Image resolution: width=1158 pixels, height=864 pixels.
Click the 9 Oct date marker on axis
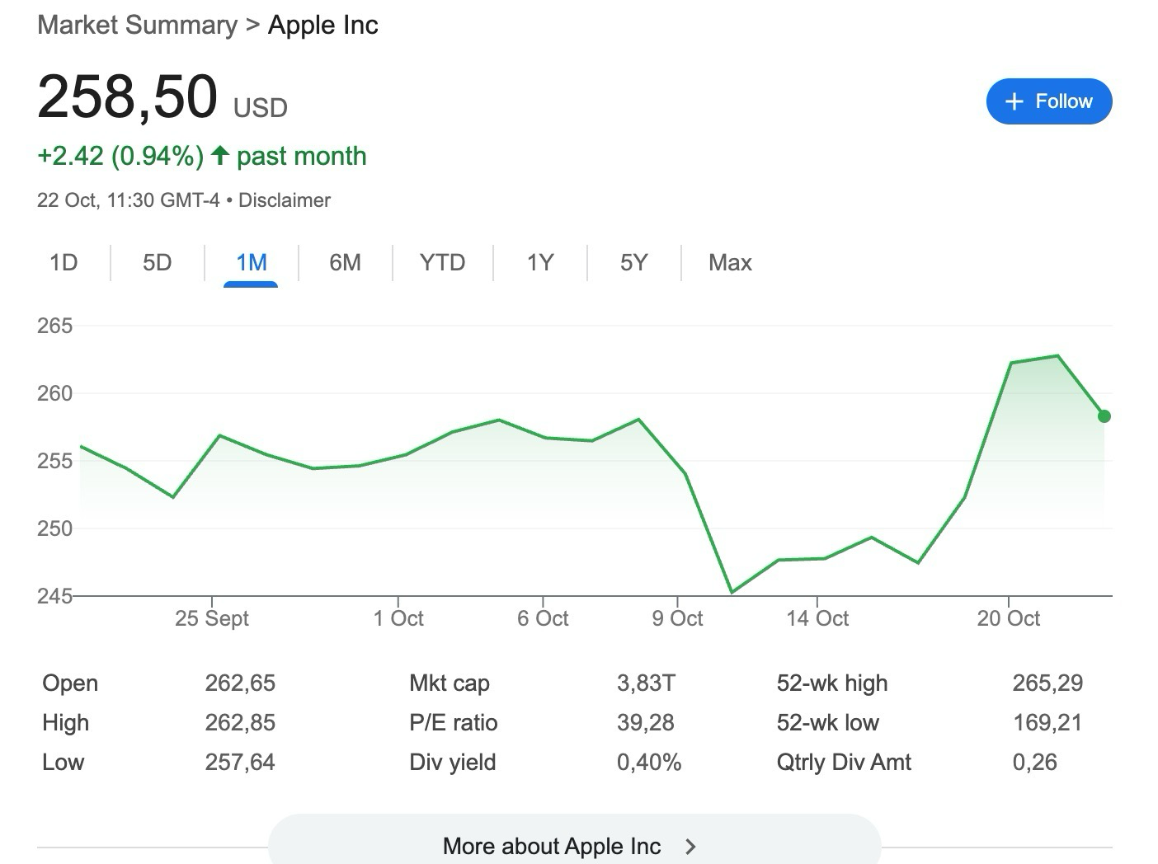click(x=677, y=618)
